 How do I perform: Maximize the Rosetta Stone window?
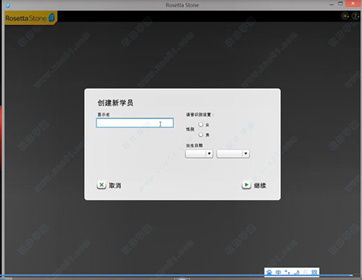tap(340, 4)
